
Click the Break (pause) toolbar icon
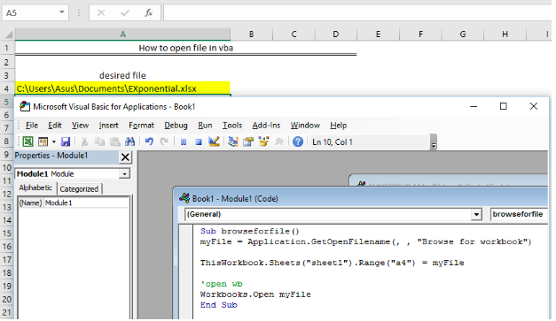(x=184, y=142)
